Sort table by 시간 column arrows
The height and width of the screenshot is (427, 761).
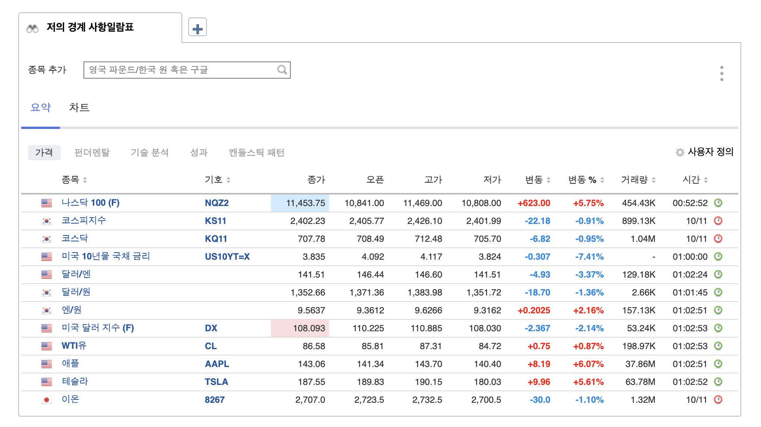(705, 180)
